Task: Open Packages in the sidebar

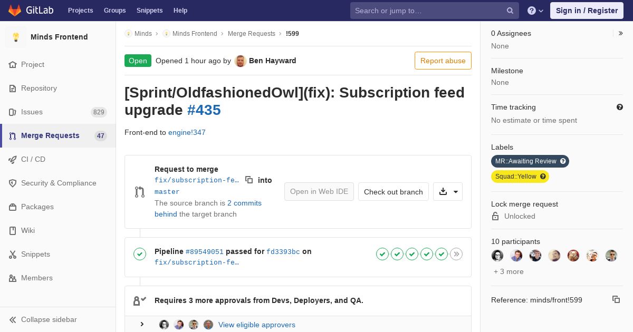Action: [58, 207]
